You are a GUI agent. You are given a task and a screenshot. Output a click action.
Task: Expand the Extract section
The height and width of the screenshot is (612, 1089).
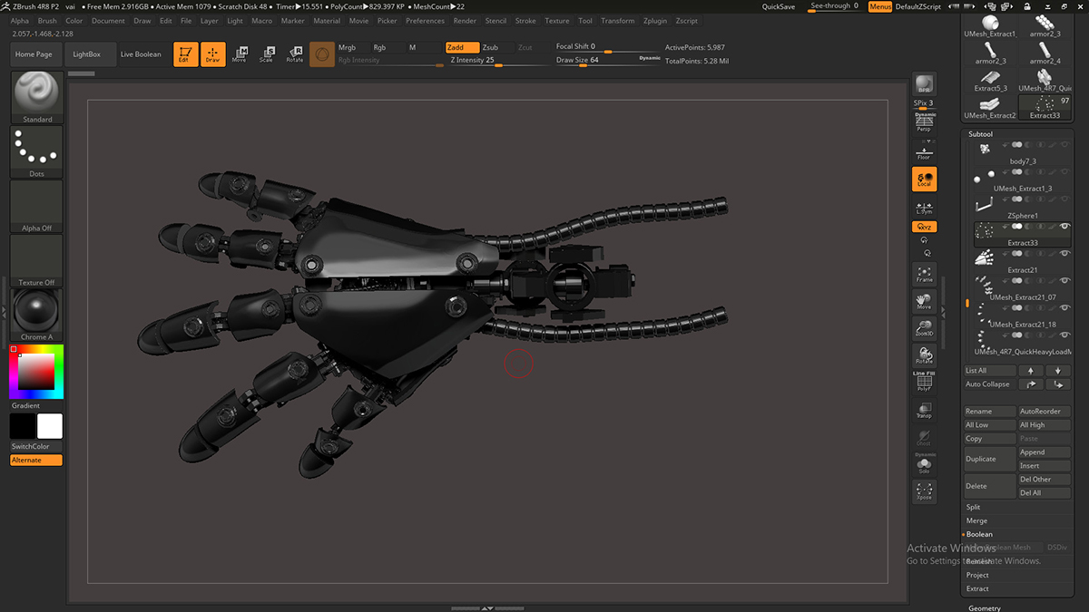click(977, 588)
